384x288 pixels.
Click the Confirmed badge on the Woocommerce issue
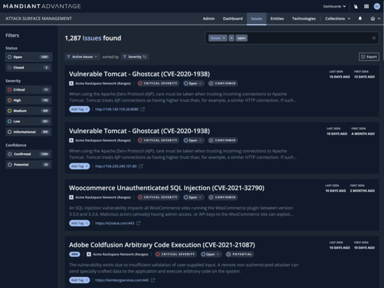pyautogui.click(x=223, y=197)
